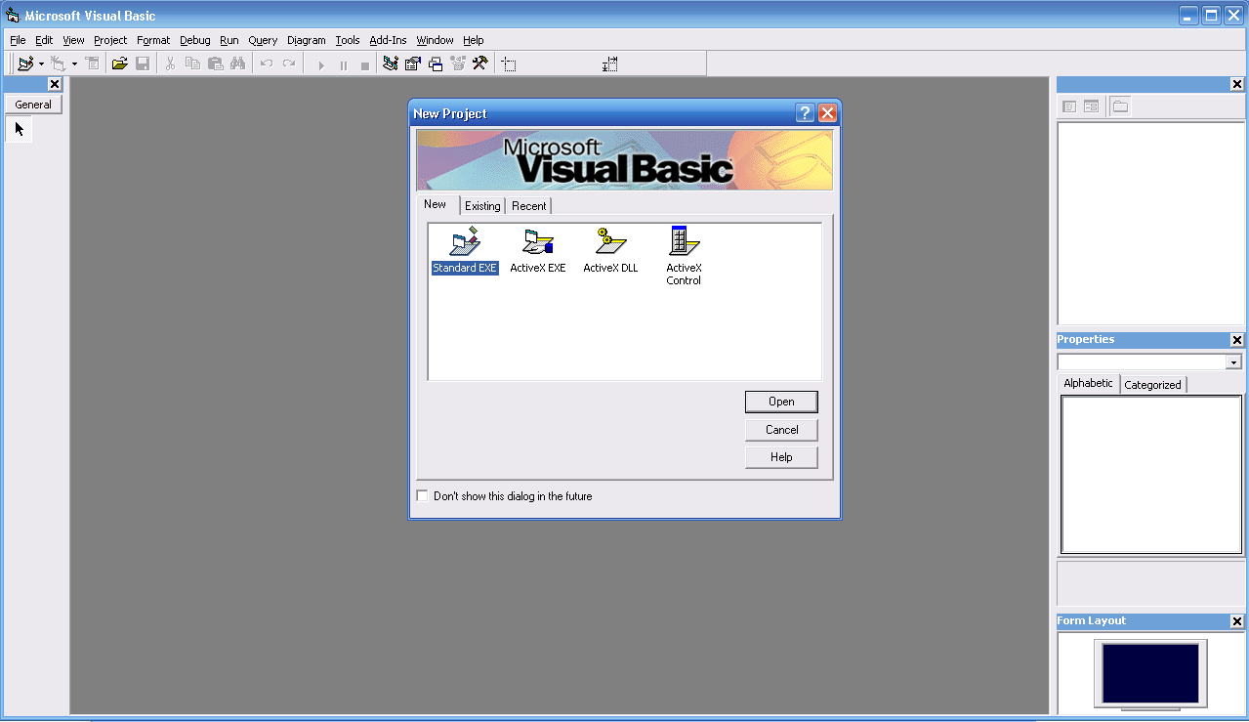Select the Pointer arrow tool in Toolbox
The image size is (1249, 722).
[x=19, y=129]
